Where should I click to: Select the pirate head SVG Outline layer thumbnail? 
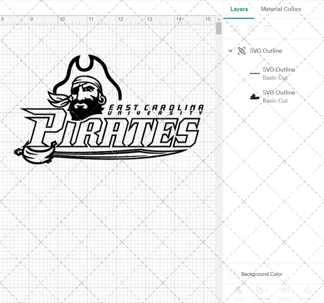(x=255, y=96)
